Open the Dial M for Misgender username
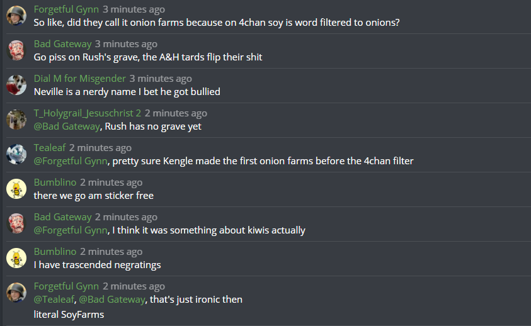Screen dimensions: 531x326 click(x=79, y=79)
